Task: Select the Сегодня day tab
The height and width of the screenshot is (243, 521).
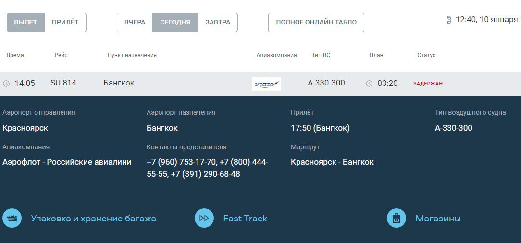Action: coord(175,23)
